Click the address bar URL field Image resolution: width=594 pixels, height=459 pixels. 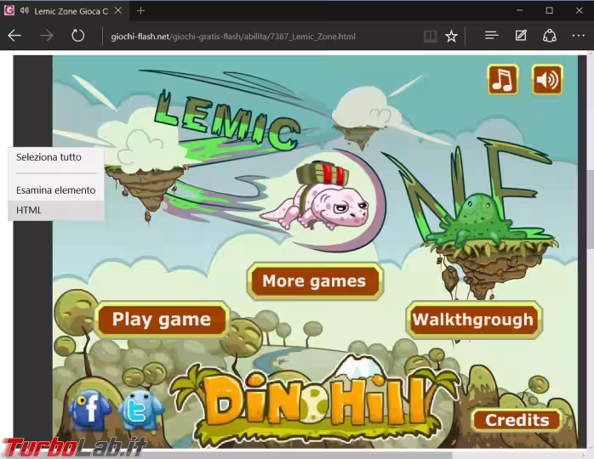[x=255, y=37]
